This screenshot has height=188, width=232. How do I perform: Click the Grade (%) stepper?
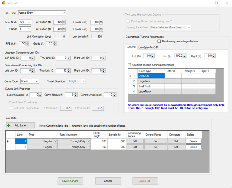point(54,44)
